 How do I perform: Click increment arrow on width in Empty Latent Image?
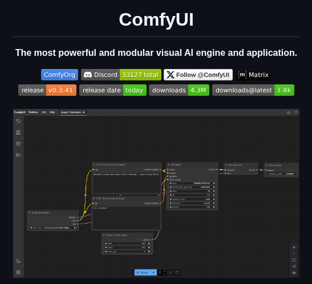click(x=149, y=244)
